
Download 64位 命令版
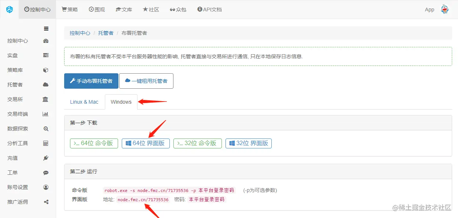94,143
